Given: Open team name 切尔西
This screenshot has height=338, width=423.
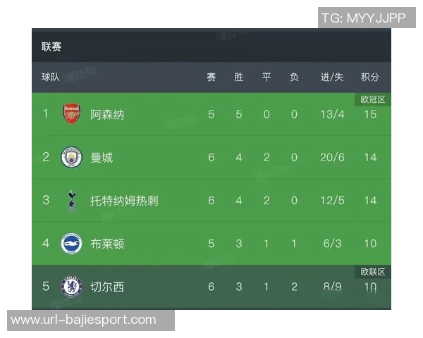Looking at the screenshot, I should (107, 287).
